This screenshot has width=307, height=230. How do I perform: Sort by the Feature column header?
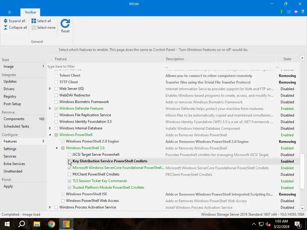click(x=106, y=59)
